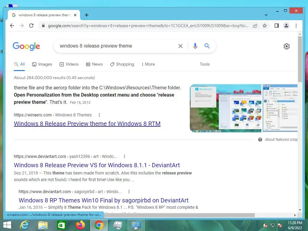
Task: Open Windows Store from taskbar
Action: (x=61, y=225)
